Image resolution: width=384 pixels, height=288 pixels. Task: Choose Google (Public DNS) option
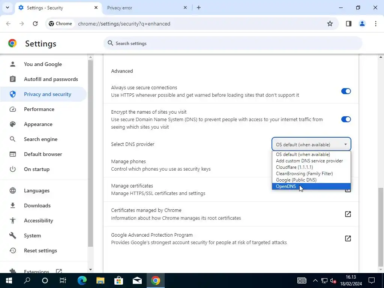(311, 180)
